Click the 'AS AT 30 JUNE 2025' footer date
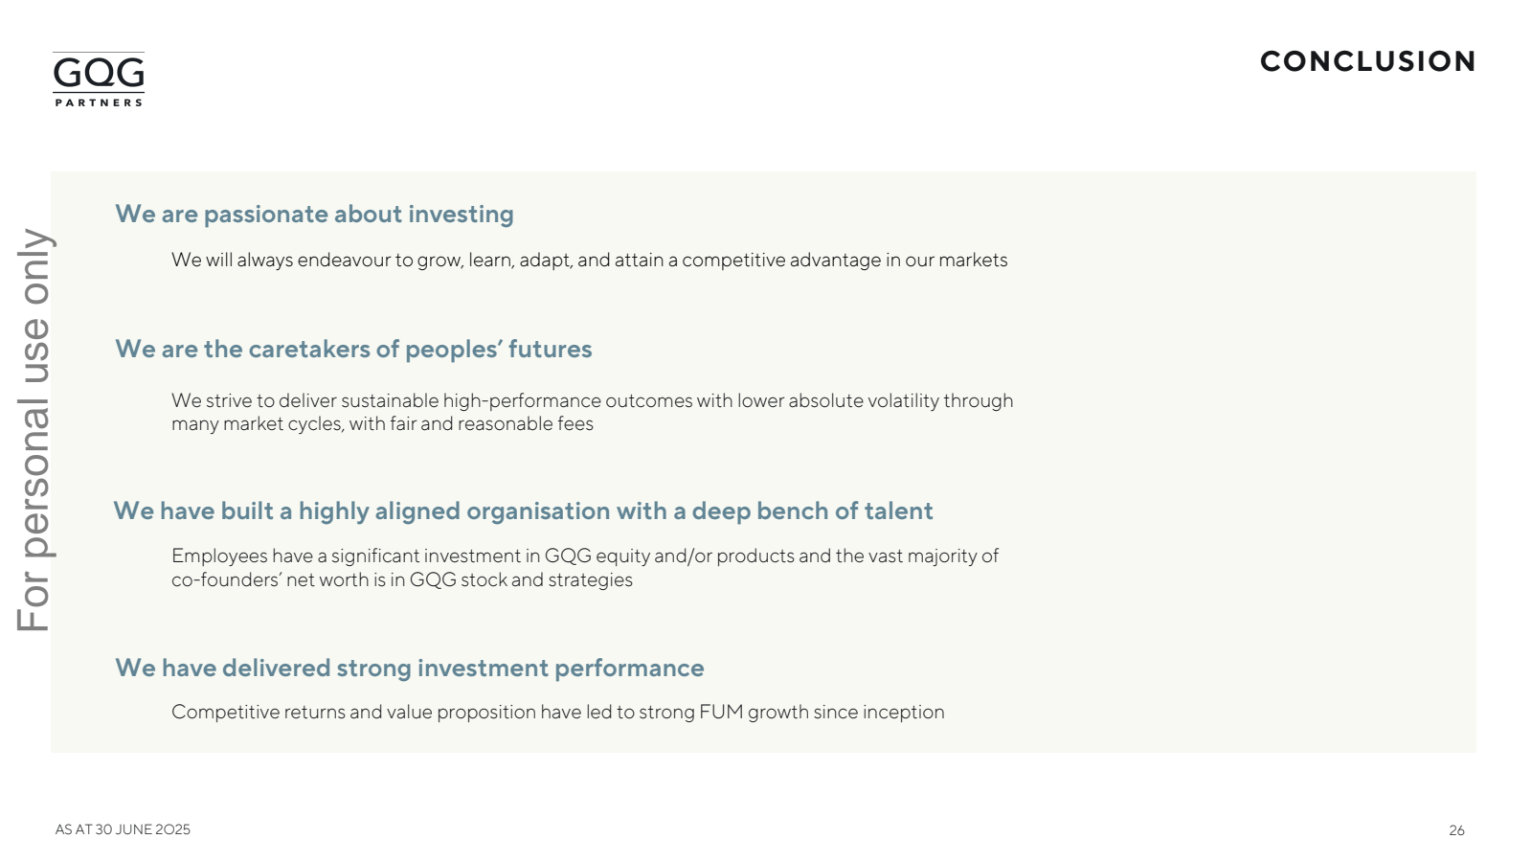 pyautogui.click(x=123, y=829)
